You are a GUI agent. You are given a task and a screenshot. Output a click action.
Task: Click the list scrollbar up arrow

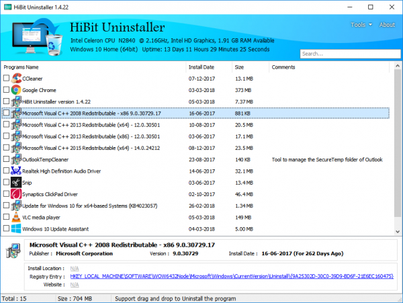[x=398, y=66]
